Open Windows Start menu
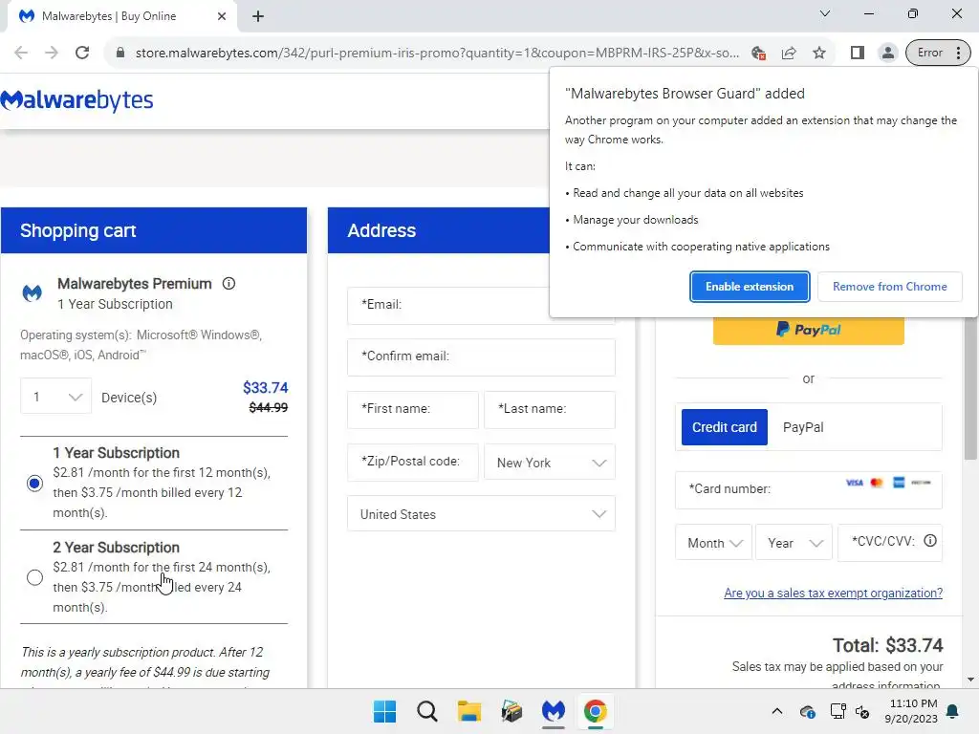 (384, 711)
